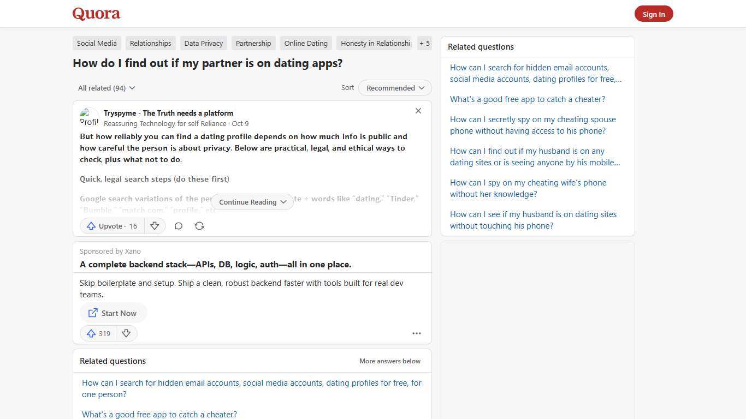Upvote Tryspyme's answer
Screen dimensions: 746x419
tap(111, 226)
